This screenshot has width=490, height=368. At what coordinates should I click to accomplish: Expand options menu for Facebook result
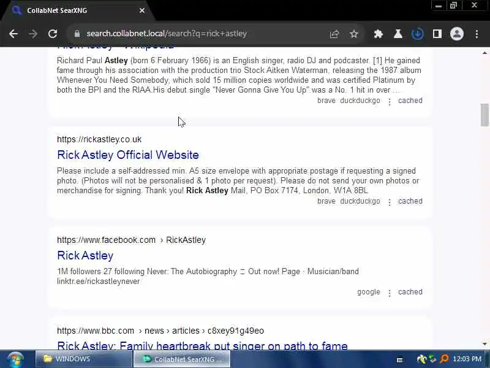tap(390, 293)
